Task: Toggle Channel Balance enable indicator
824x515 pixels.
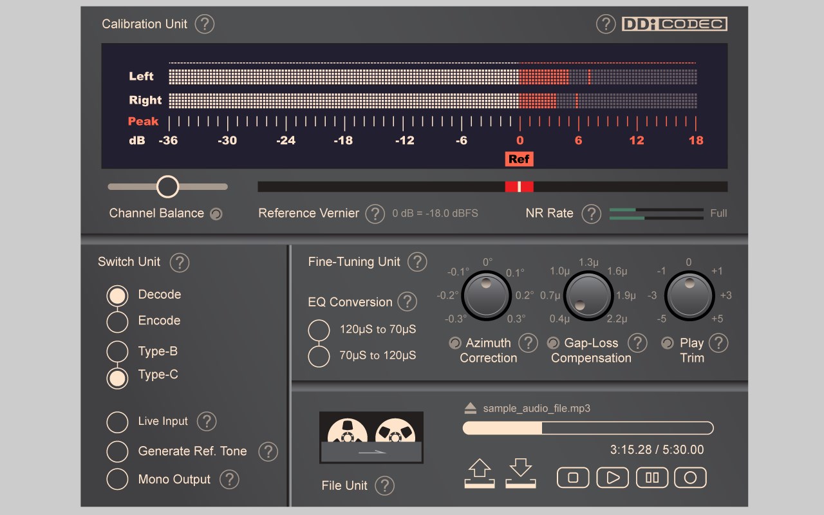Action: point(216,214)
